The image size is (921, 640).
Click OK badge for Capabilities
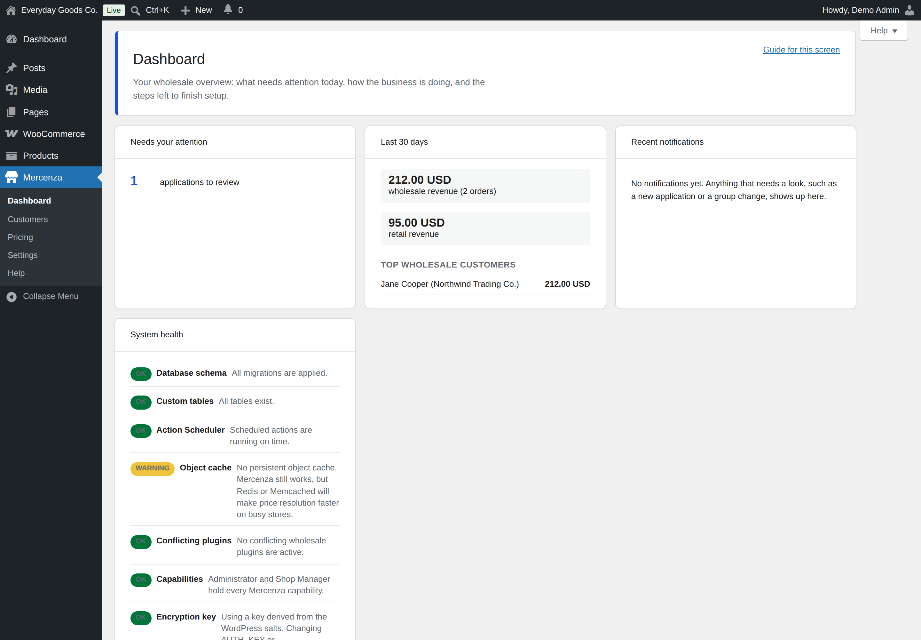click(x=141, y=580)
